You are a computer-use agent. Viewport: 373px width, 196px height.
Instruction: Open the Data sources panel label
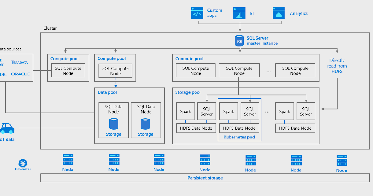11,49
